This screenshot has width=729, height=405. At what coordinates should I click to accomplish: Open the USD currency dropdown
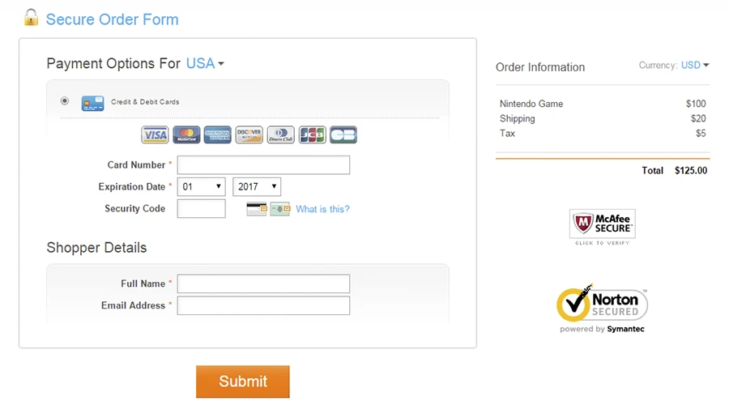(x=695, y=66)
